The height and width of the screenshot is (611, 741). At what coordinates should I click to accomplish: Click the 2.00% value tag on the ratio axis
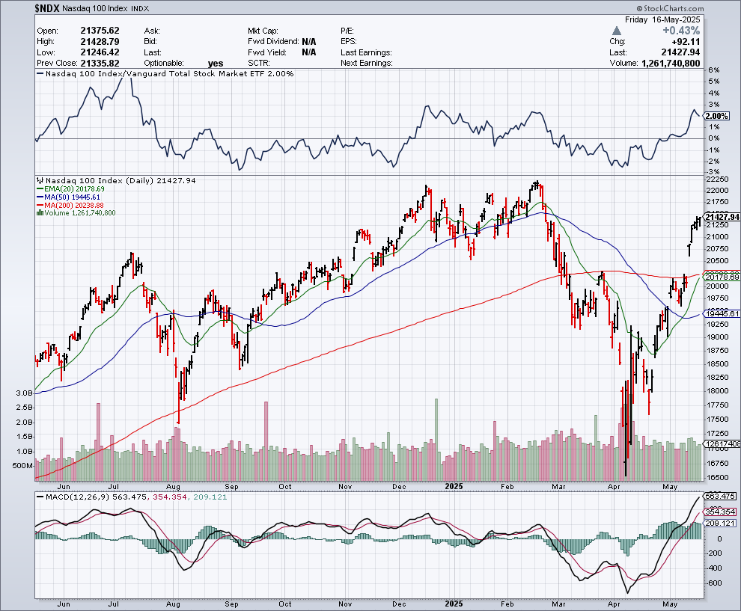(716, 116)
